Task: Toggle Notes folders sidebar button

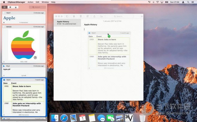Action: coord(67,16)
